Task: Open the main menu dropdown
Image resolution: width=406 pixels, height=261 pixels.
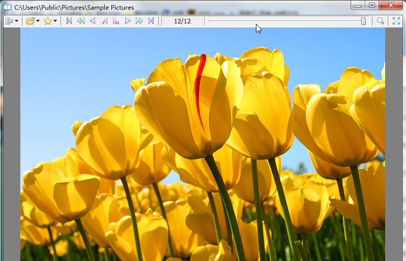Action: pos(12,21)
